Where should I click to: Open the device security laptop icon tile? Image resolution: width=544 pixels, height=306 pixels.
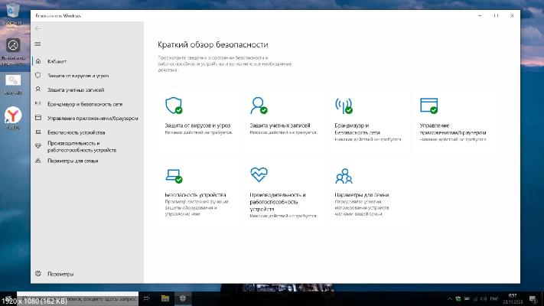click(174, 175)
